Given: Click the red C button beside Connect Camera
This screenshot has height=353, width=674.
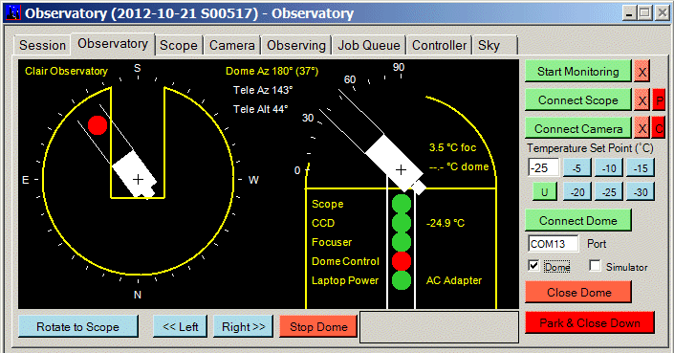Looking at the screenshot, I should coord(659,128).
